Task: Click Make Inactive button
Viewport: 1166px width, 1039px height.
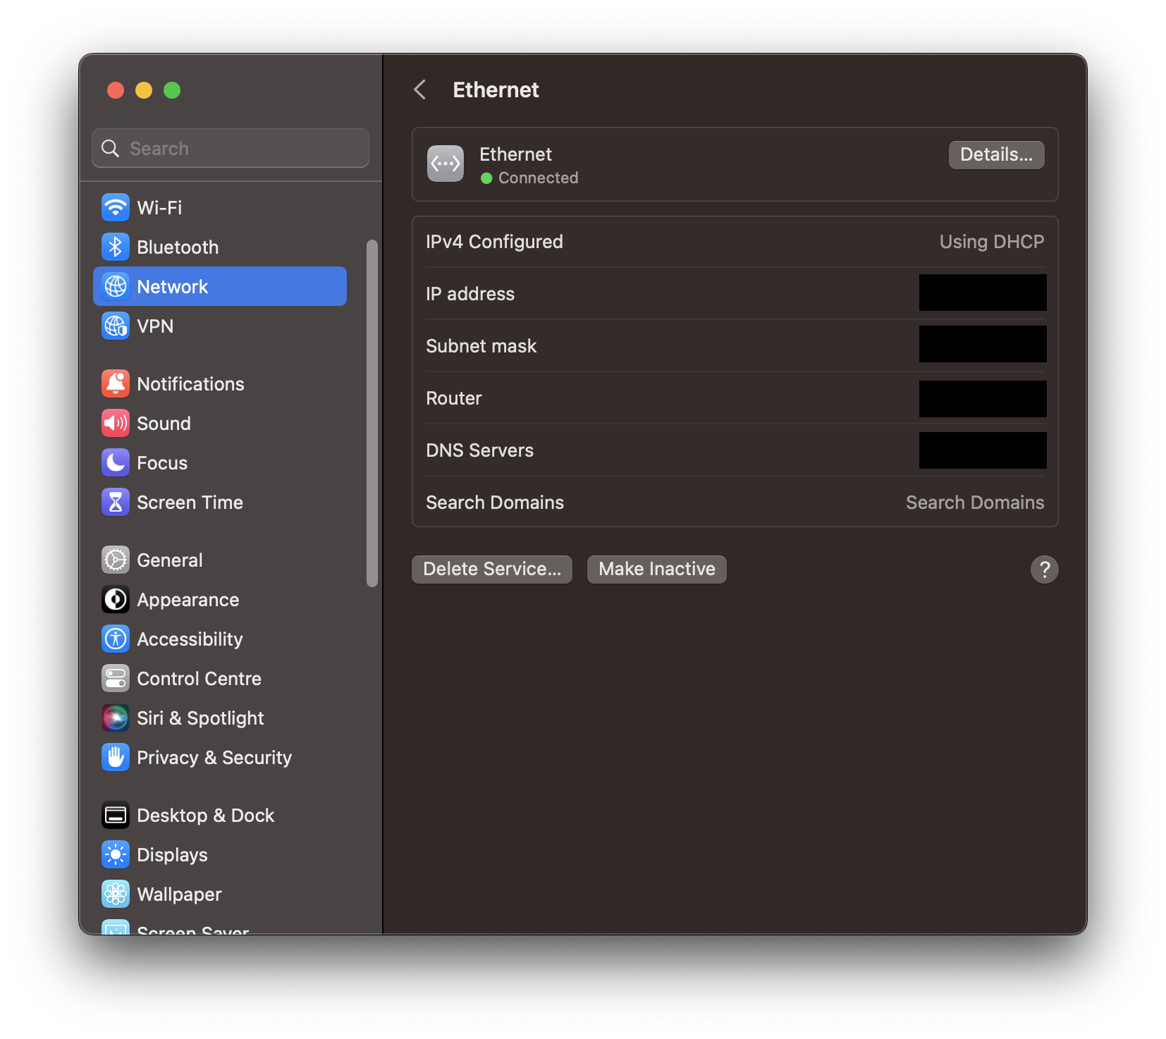Action: coord(657,569)
